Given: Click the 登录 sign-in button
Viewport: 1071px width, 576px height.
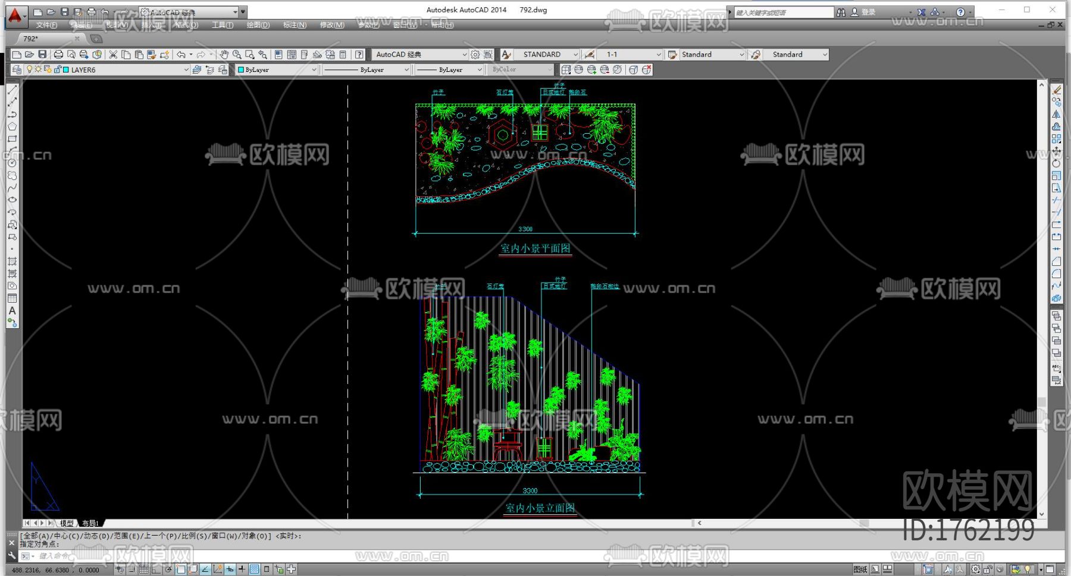Looking at the screenshot, I should [x=868, y=12].
